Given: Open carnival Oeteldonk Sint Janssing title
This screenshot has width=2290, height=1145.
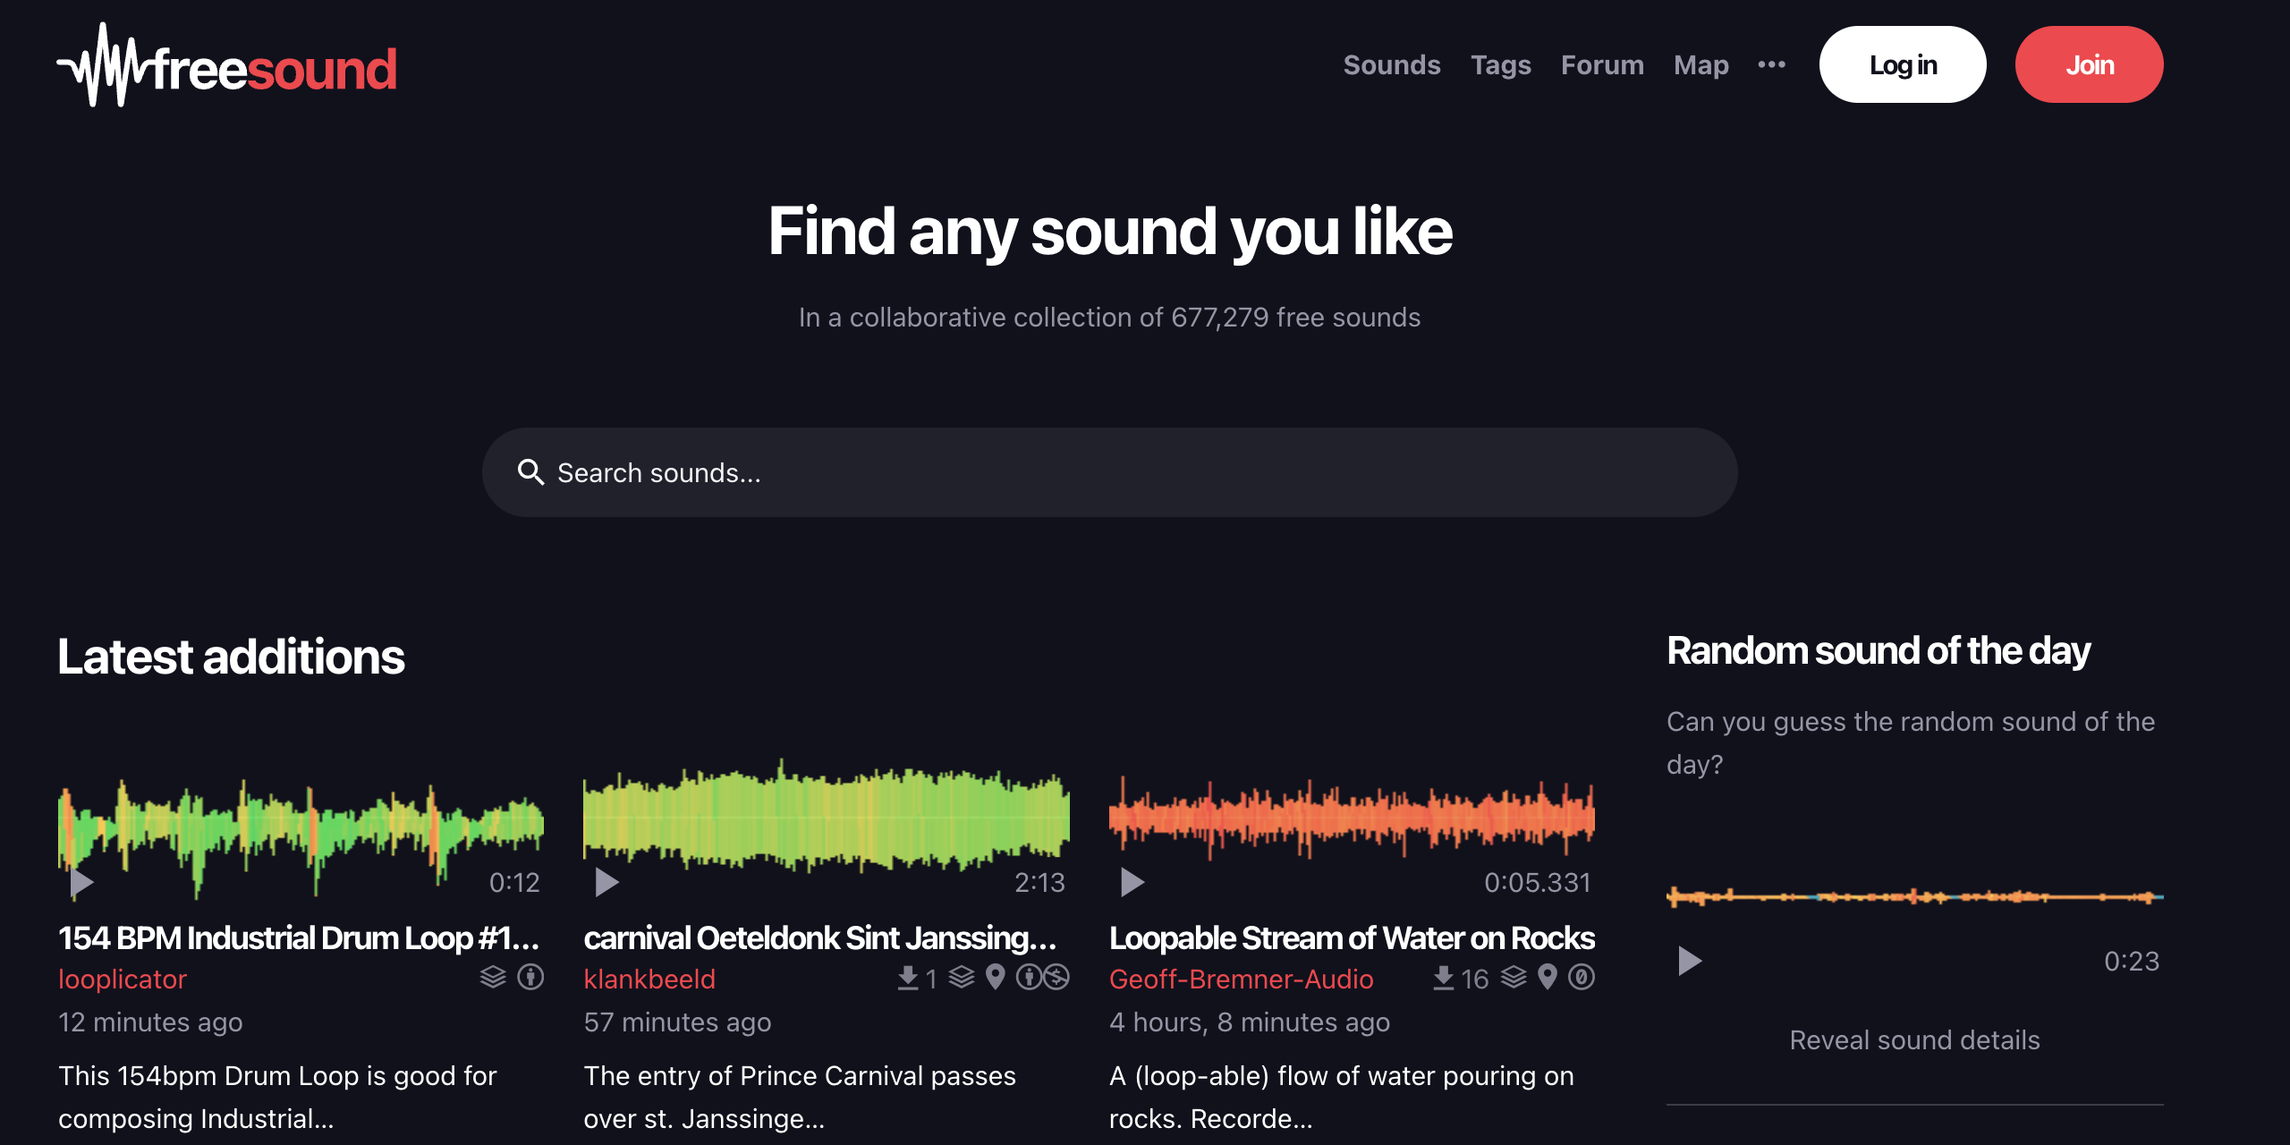Looking at the screenshot, I should click(820, 937).
